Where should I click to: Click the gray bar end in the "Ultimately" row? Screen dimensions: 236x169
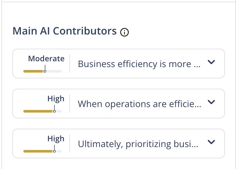point(59,151)
